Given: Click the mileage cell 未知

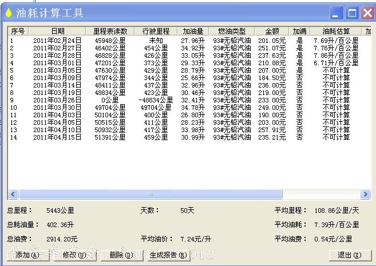Looking at the screenshot, I should [x=156, y=41].
